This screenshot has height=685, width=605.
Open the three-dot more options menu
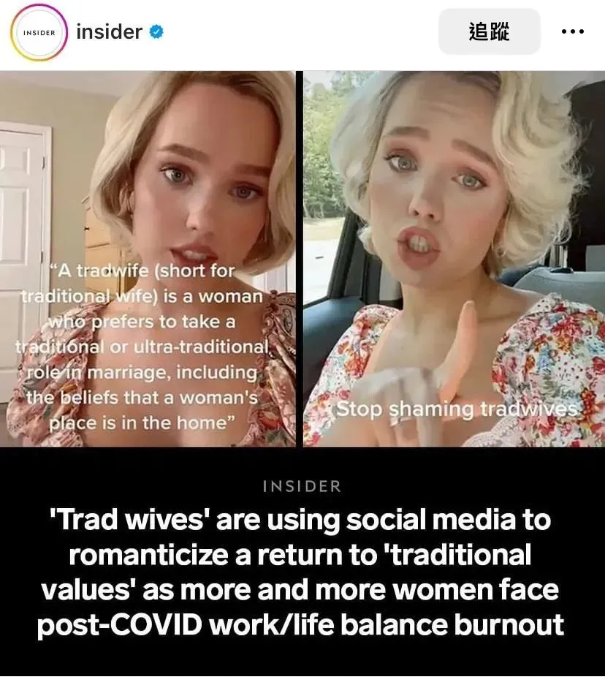tap(573, 31)
